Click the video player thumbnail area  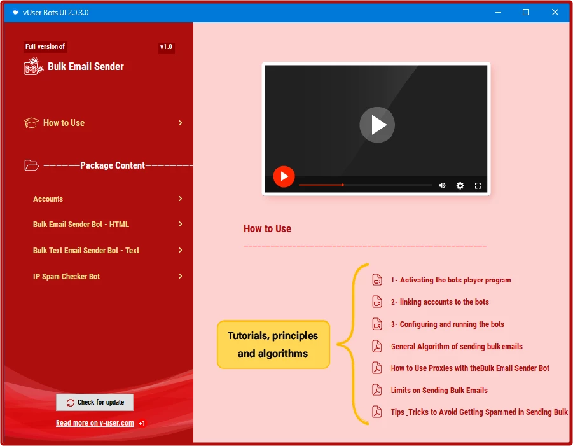tap(376, 129)
